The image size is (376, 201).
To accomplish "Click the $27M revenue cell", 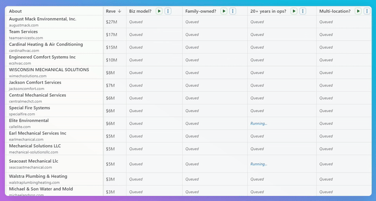I will point(115,22).
